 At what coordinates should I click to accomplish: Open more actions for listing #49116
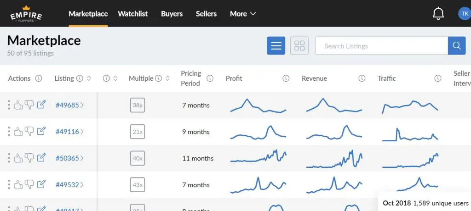tap(9, 131)
